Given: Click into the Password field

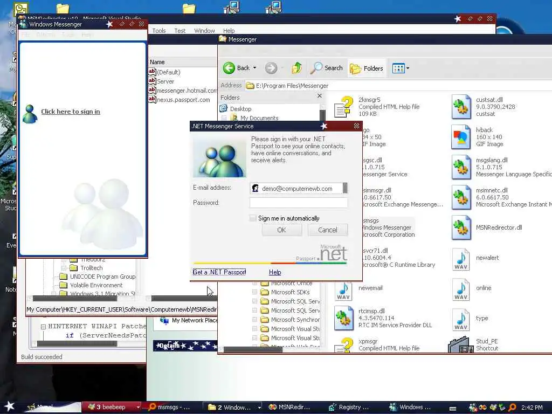Looking at the screenshot, I should pos(299,203).
